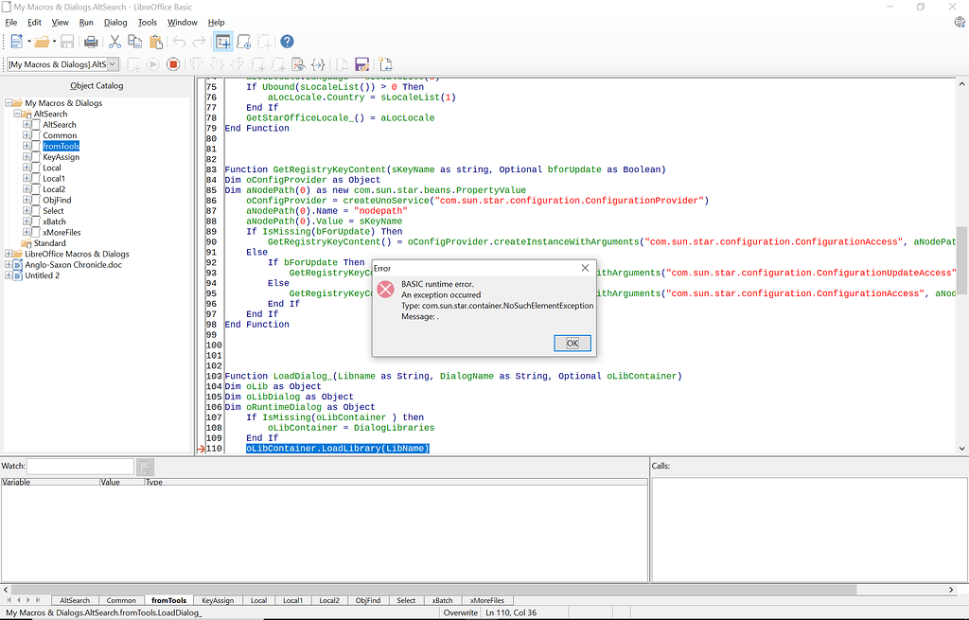Open the library selector dropdown
This screenshot has width=969, height=620.
(113, 64)
